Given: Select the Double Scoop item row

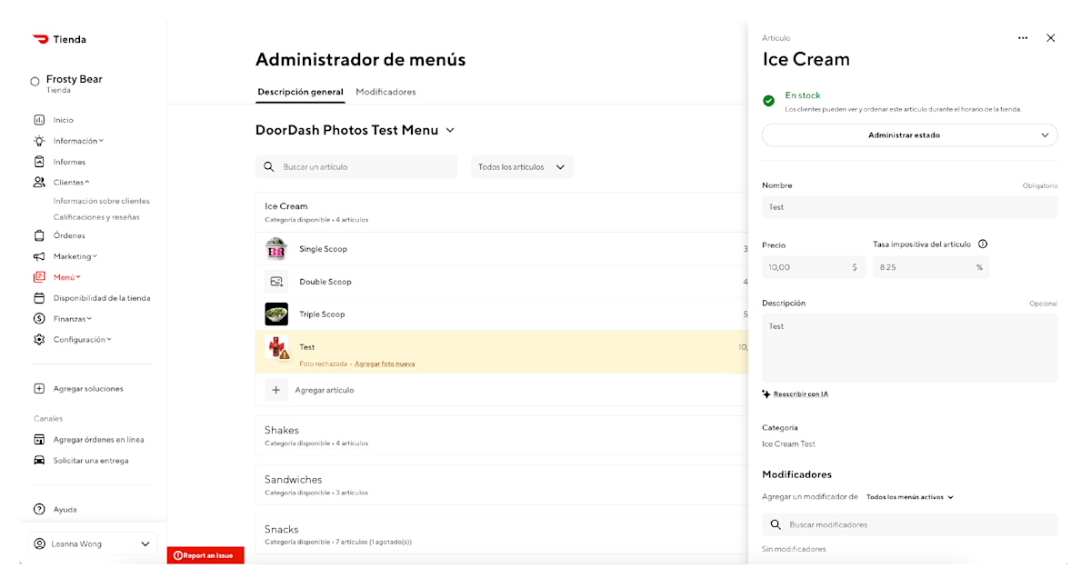Looking at the screenshot, I should (x=502, y=282).
